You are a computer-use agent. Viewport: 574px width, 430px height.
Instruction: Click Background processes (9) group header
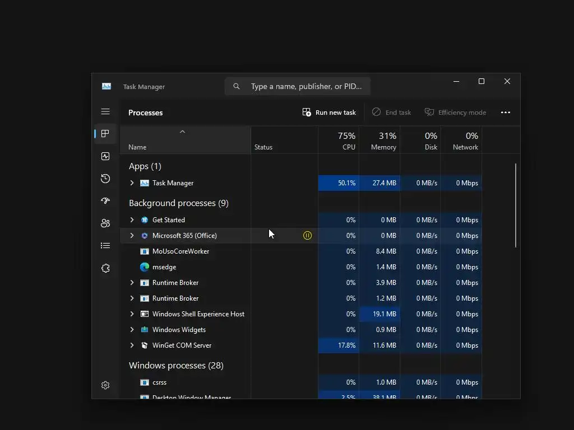[x=179, y=203]
